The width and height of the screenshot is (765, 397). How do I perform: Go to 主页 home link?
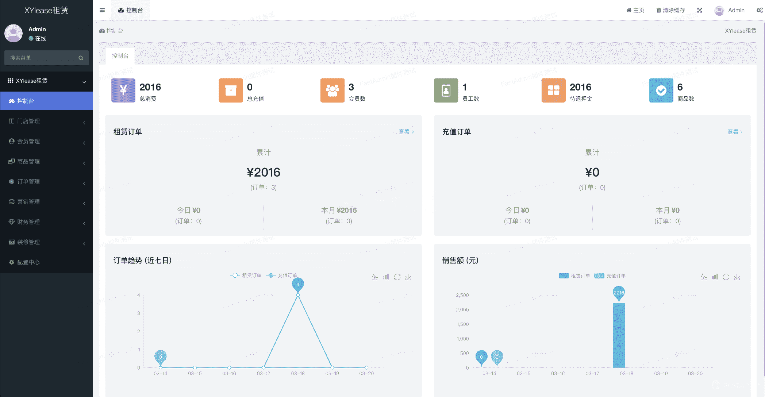pyautogui.click(x=635, y=10)
